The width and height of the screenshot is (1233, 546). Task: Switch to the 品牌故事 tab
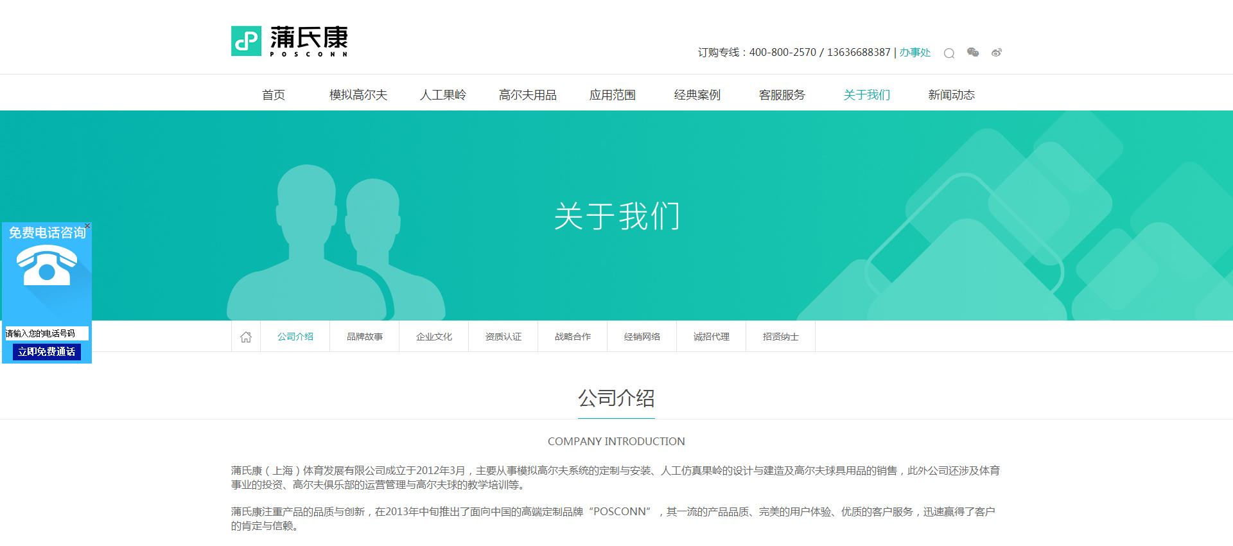[x=365, y=337]
